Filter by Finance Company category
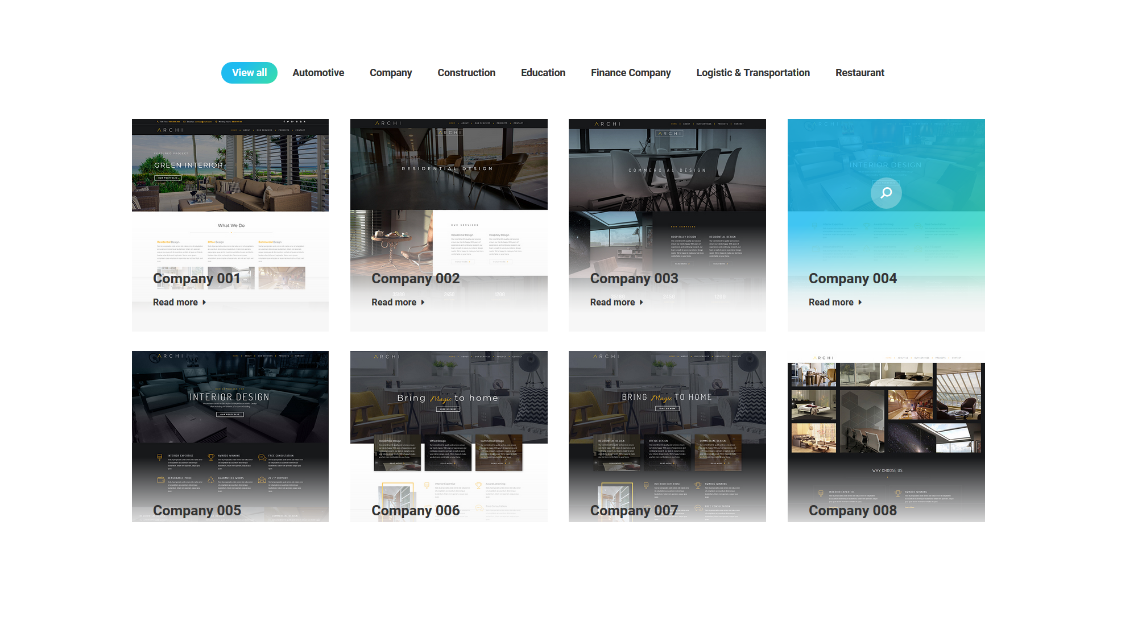Image resolution: width=1142 pixels, height=637 pixels. (x=631, y=73)
